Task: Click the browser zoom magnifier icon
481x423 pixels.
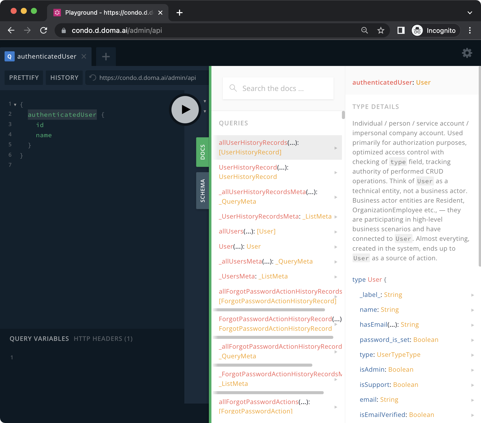Action: [x=364, y=31]
